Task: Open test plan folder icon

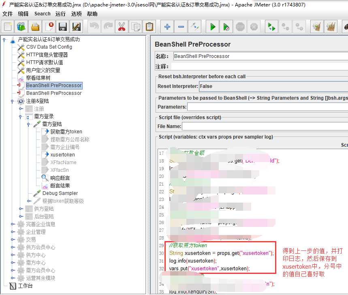Action: (35, 27)
